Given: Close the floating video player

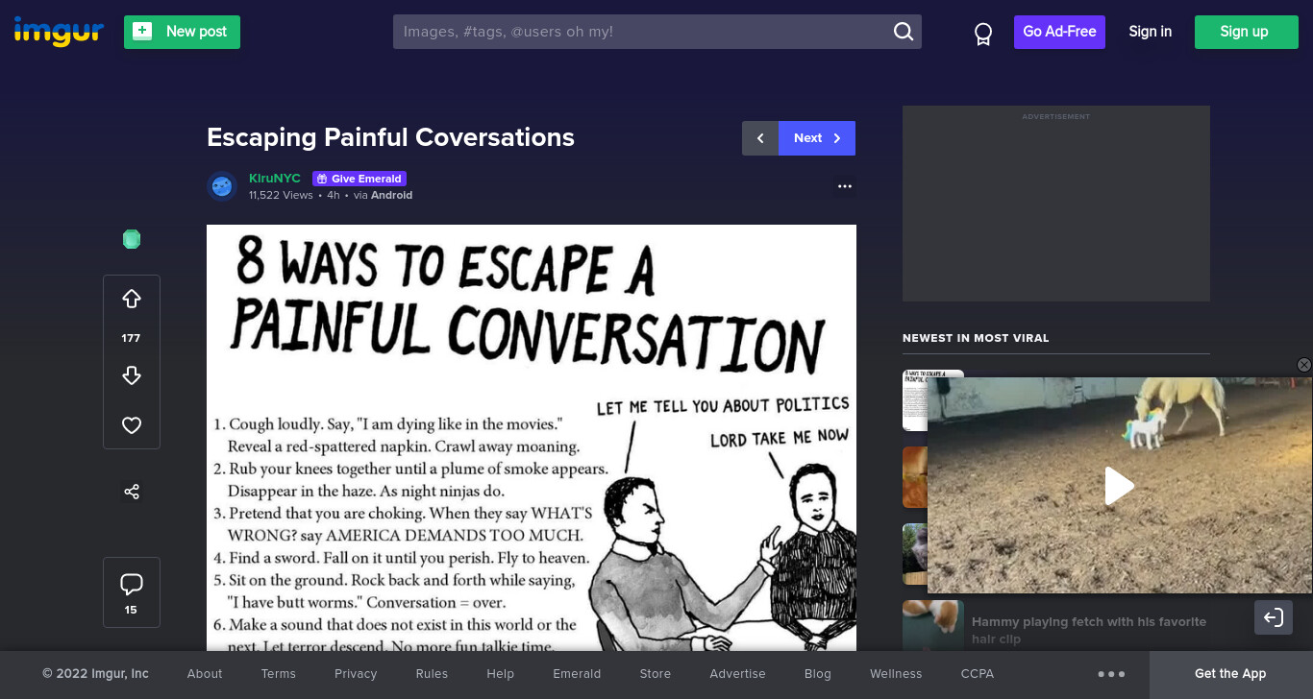Looking at the screenshot, I should tap(1304, 365).
